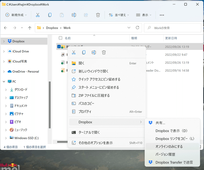Choose プロパティ from the context menu

[x=107, y=112]
